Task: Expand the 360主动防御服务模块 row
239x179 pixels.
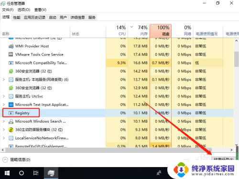Action: coord(4,129)
